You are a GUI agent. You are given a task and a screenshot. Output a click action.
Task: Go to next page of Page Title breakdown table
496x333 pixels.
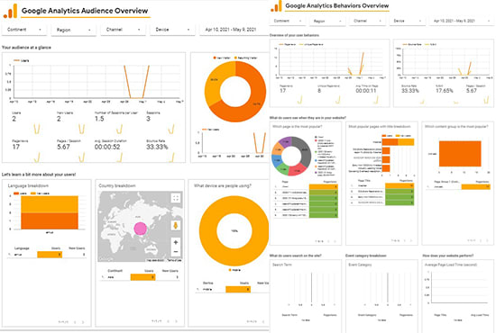tap(411, 240)
